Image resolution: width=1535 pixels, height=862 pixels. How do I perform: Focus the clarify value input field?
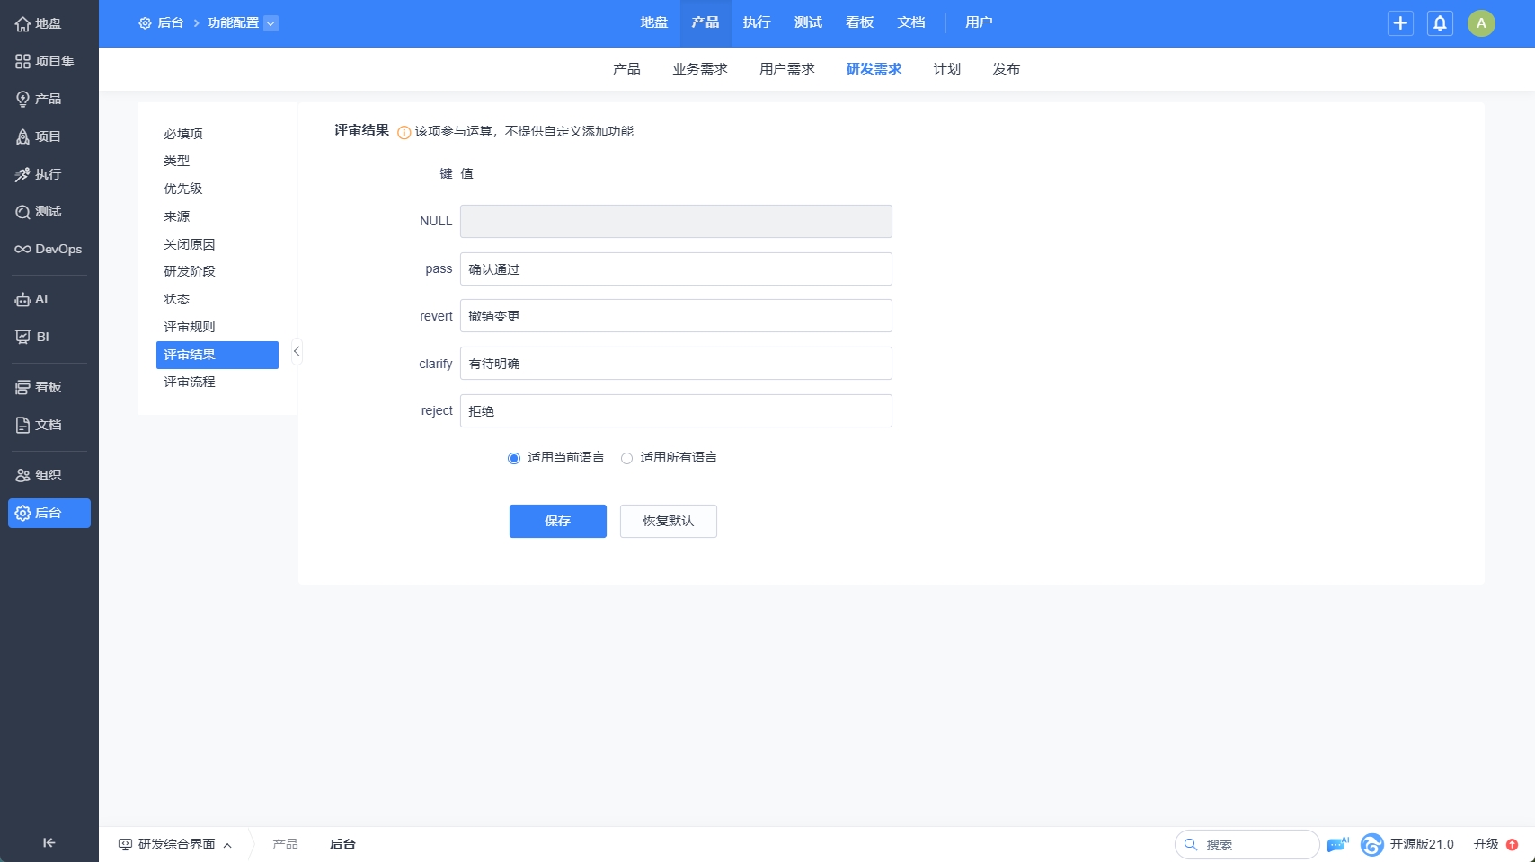[676, 364]
